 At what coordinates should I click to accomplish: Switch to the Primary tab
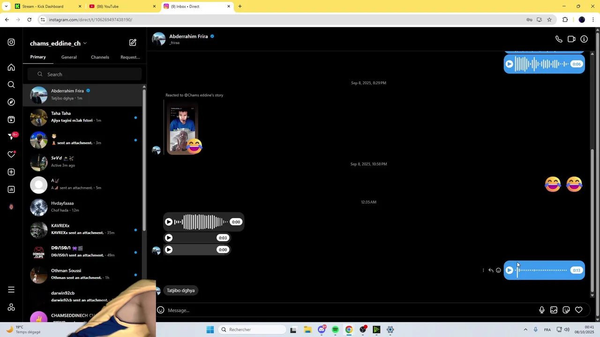[38, 57]
